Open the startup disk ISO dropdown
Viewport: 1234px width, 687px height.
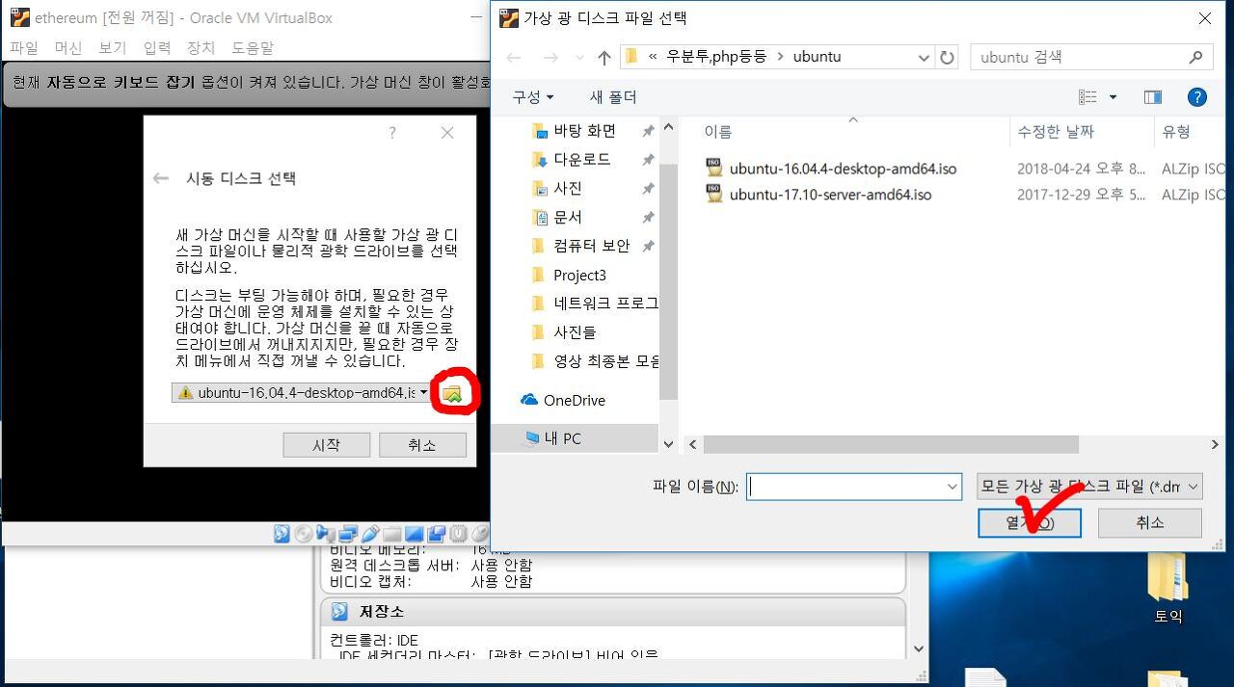pos(301,393)
